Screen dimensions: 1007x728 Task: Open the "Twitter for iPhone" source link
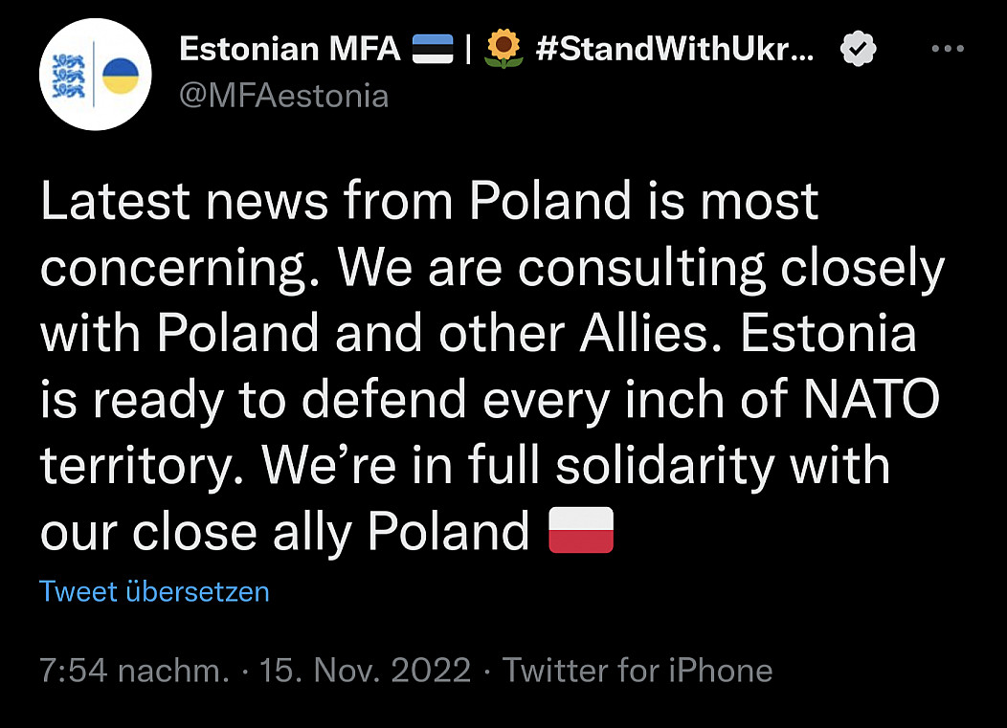(x=638, y=670)
